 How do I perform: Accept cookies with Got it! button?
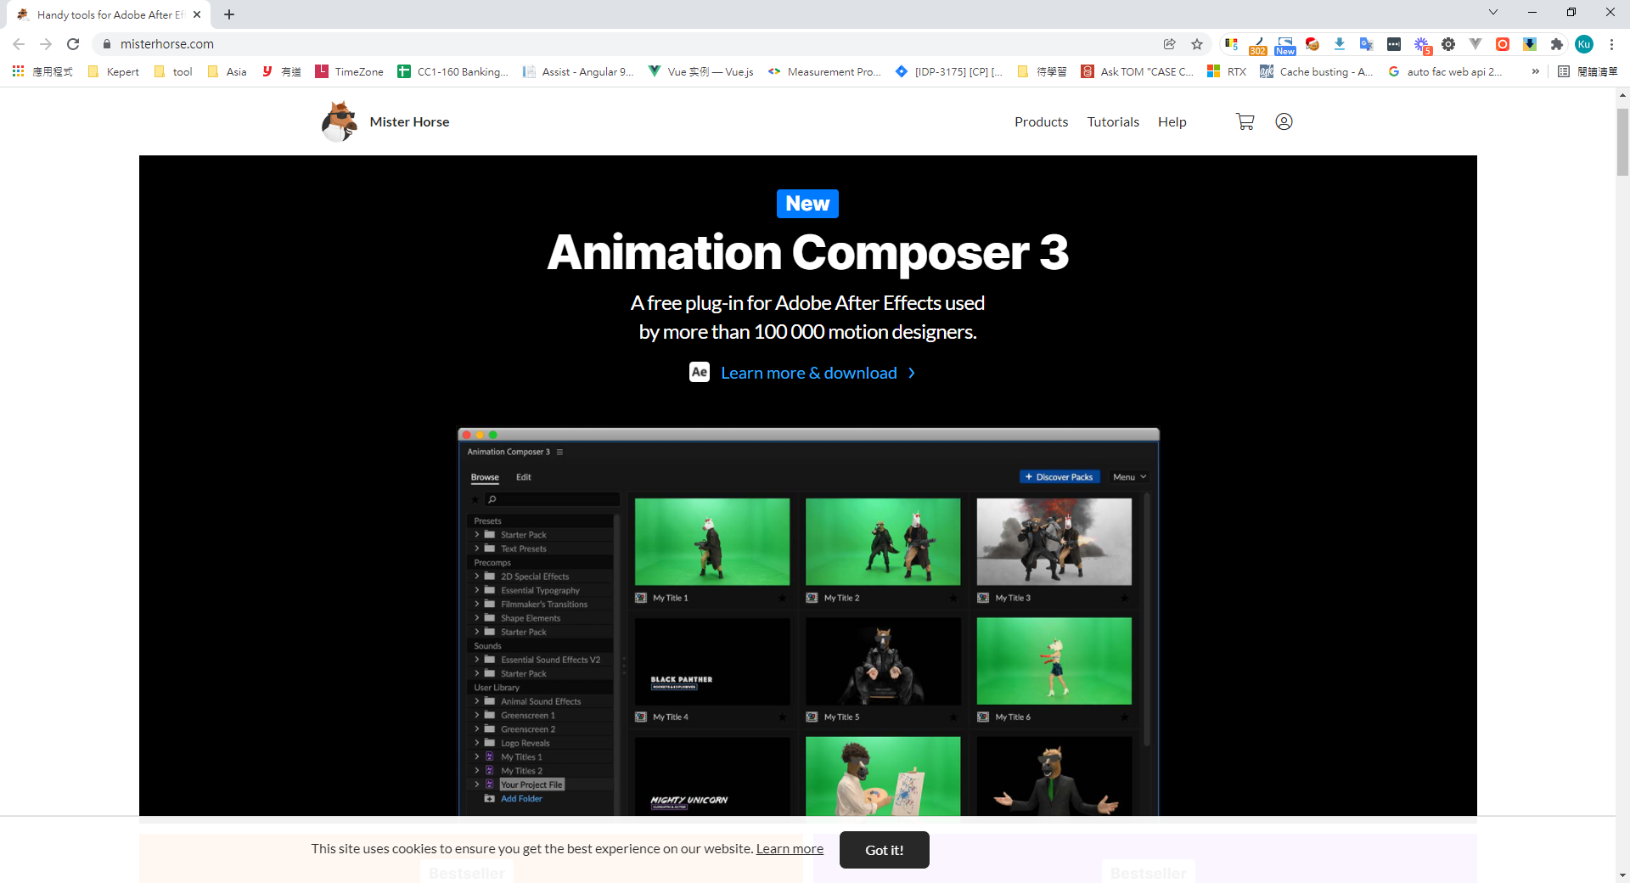tap(884, 850)
